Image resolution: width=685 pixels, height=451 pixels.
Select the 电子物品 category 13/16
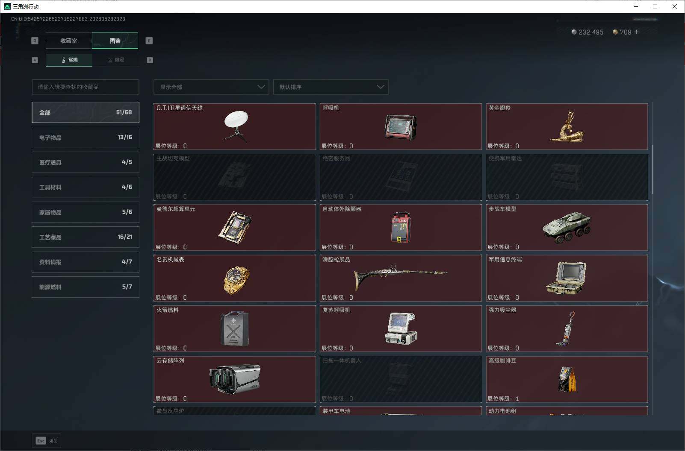tap(86, 138)
